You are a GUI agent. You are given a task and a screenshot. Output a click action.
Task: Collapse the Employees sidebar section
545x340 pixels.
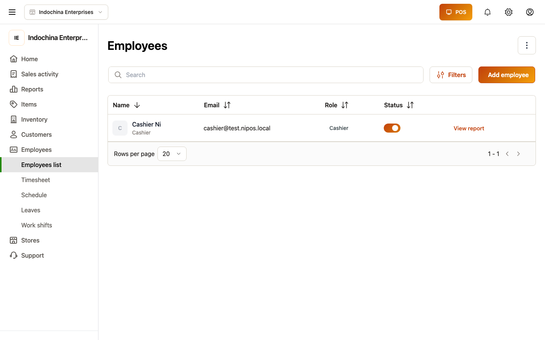point(49,150)
